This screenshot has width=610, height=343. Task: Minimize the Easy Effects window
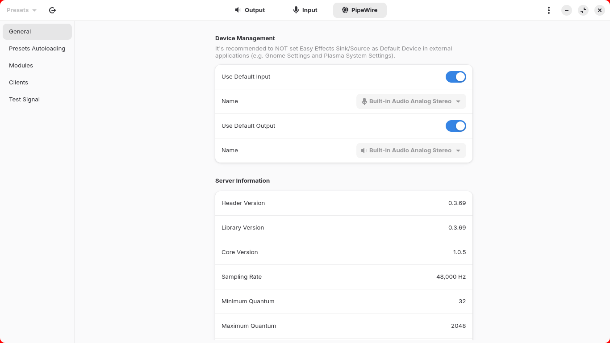click(x=567, y=10)
